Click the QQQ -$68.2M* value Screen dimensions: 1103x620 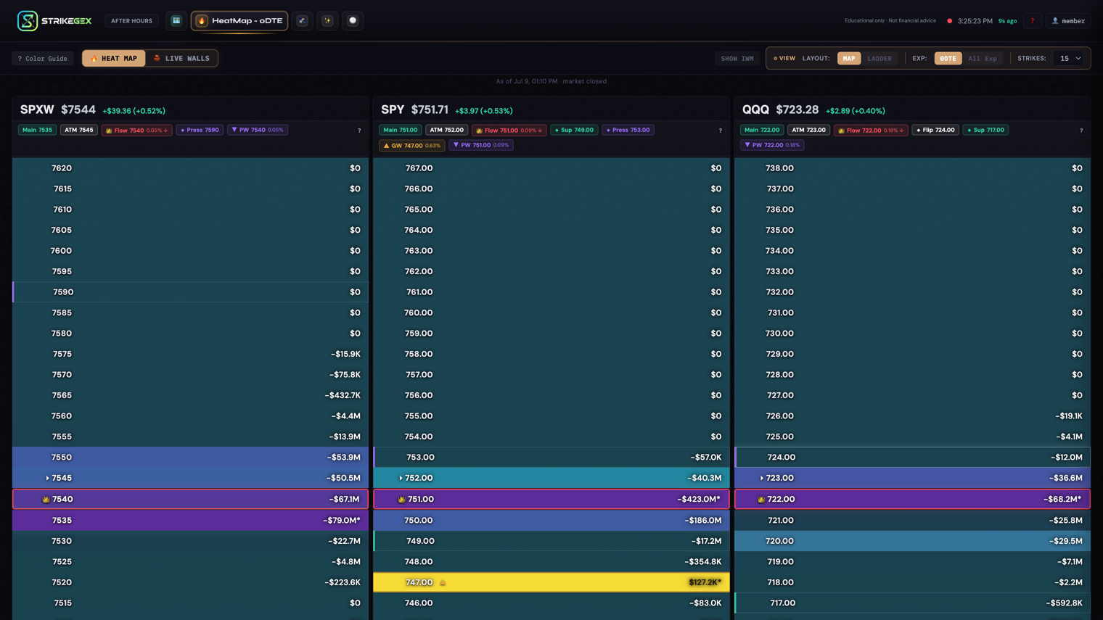click(1062, 500)
